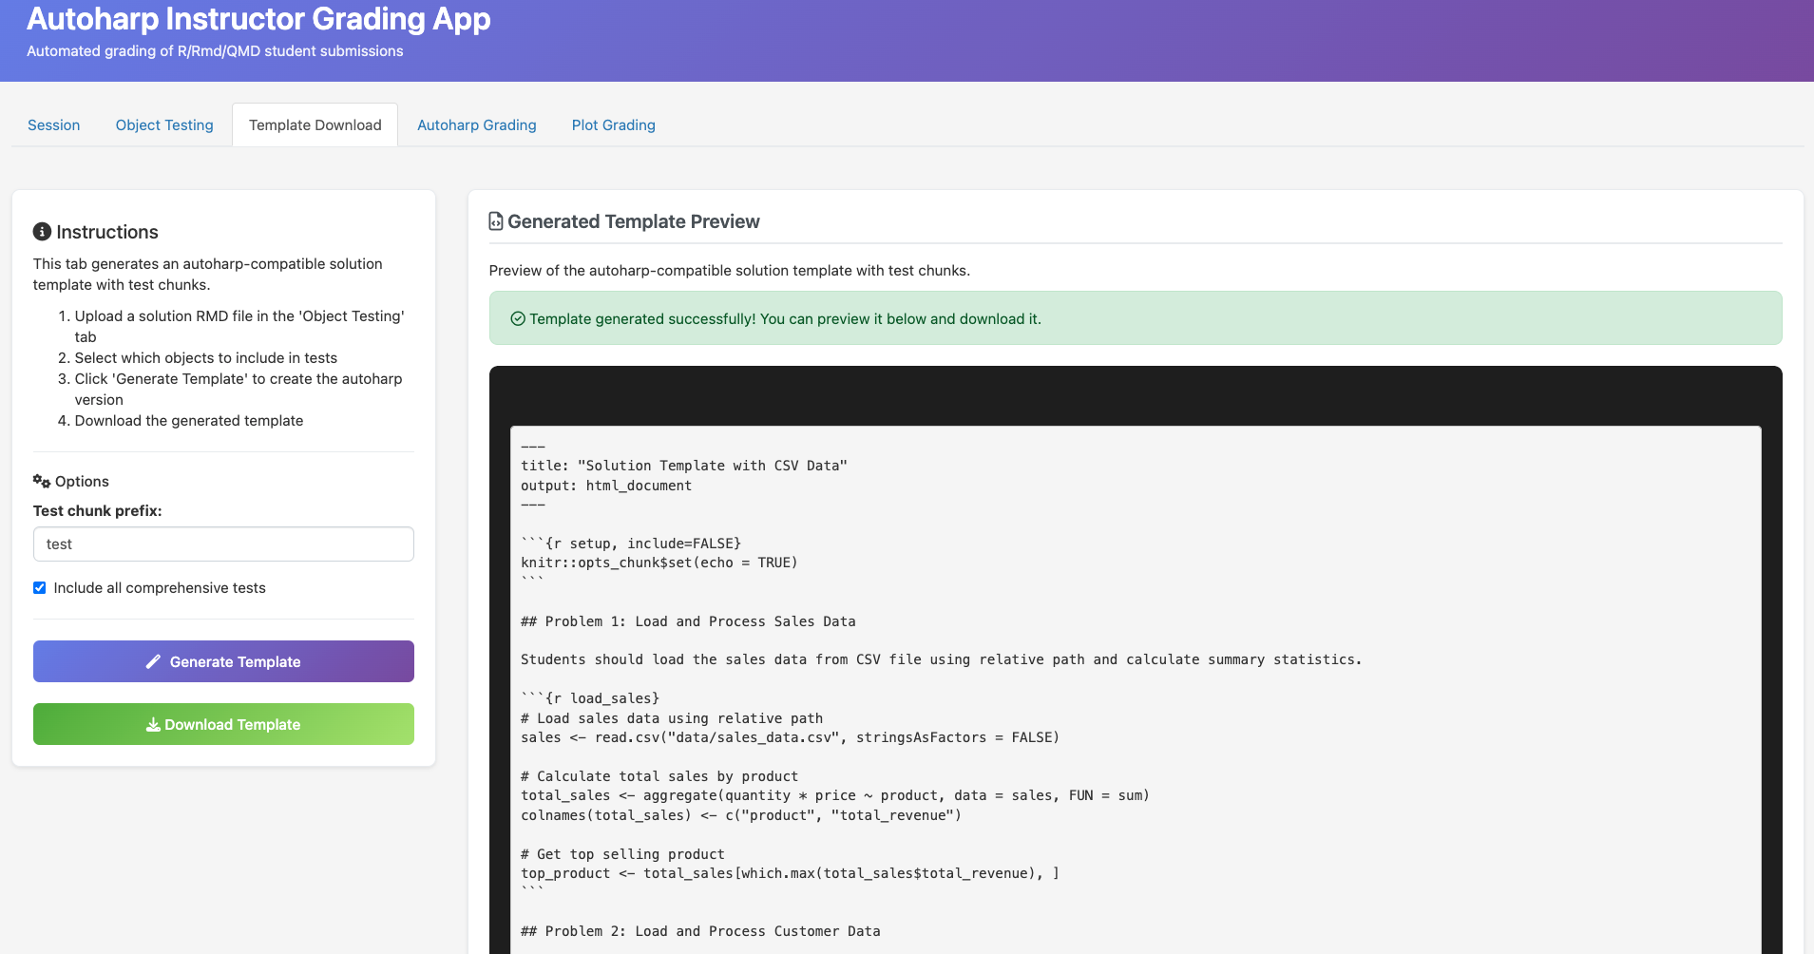Click the check-circle icon in the success message
Viewport: 1814px width, 954px height.
[x=517, y=318]
